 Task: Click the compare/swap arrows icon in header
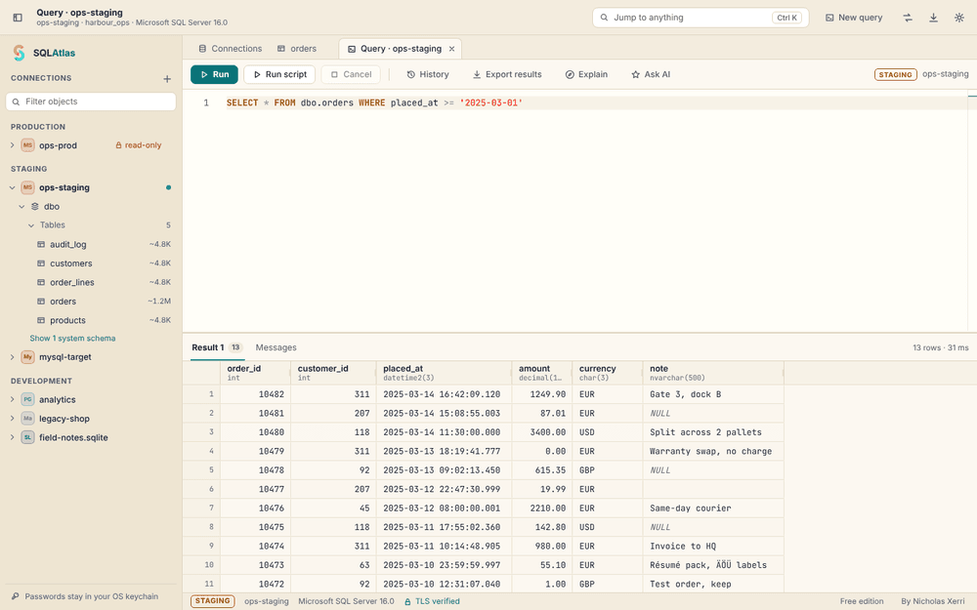908,18
